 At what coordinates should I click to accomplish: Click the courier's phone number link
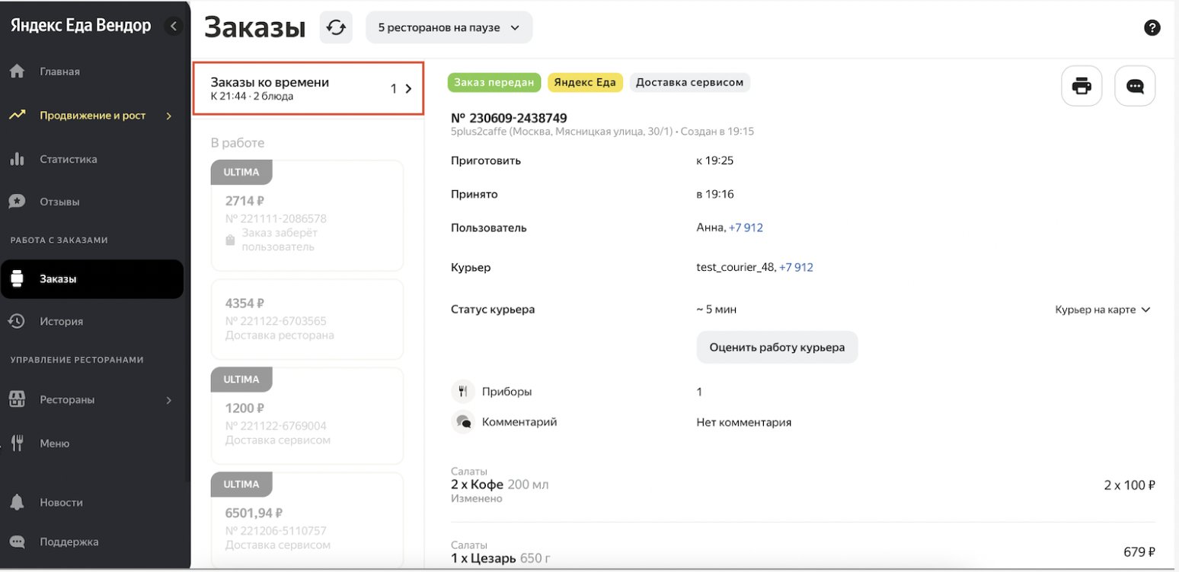click(x=796, y=268)
